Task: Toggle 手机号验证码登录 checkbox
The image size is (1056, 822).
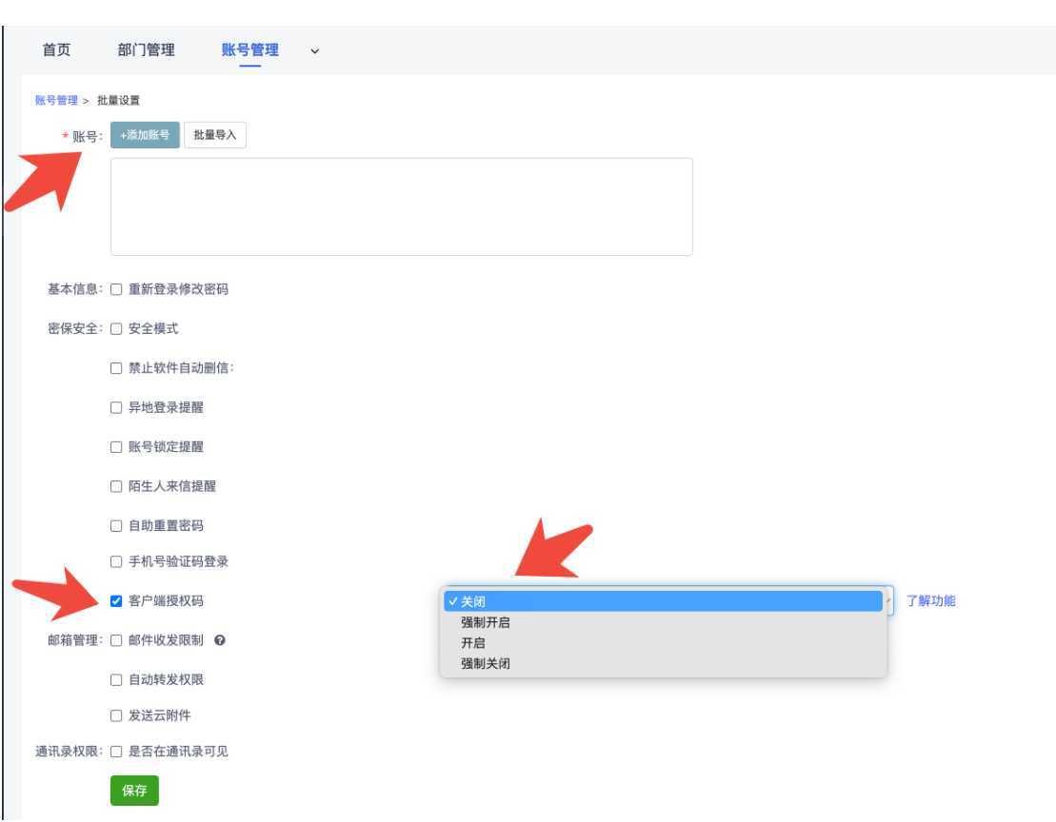Action: [116, 561]
